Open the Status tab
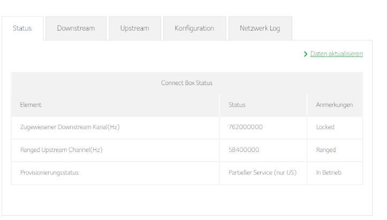Screen dimensions: 387x220 tap(22, 28)
